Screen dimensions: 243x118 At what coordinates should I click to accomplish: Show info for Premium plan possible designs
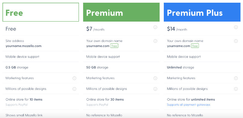click(x=155, y=89)
